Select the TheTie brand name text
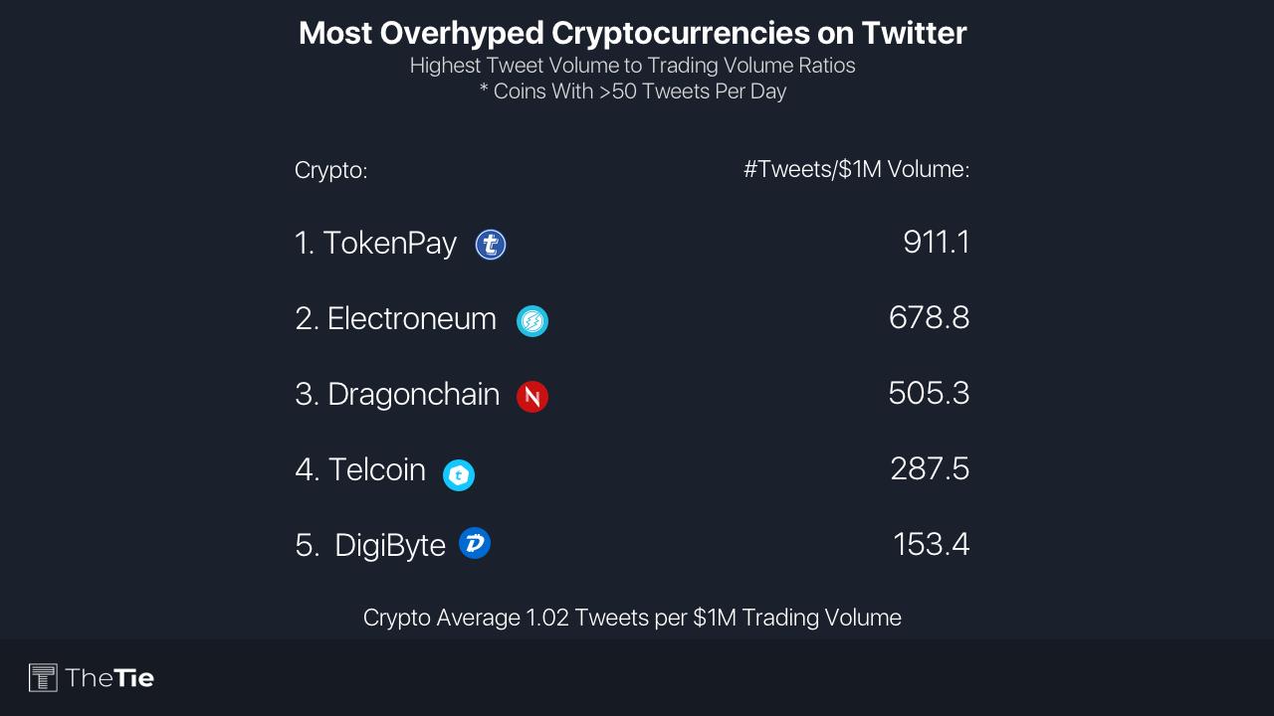 109,678
